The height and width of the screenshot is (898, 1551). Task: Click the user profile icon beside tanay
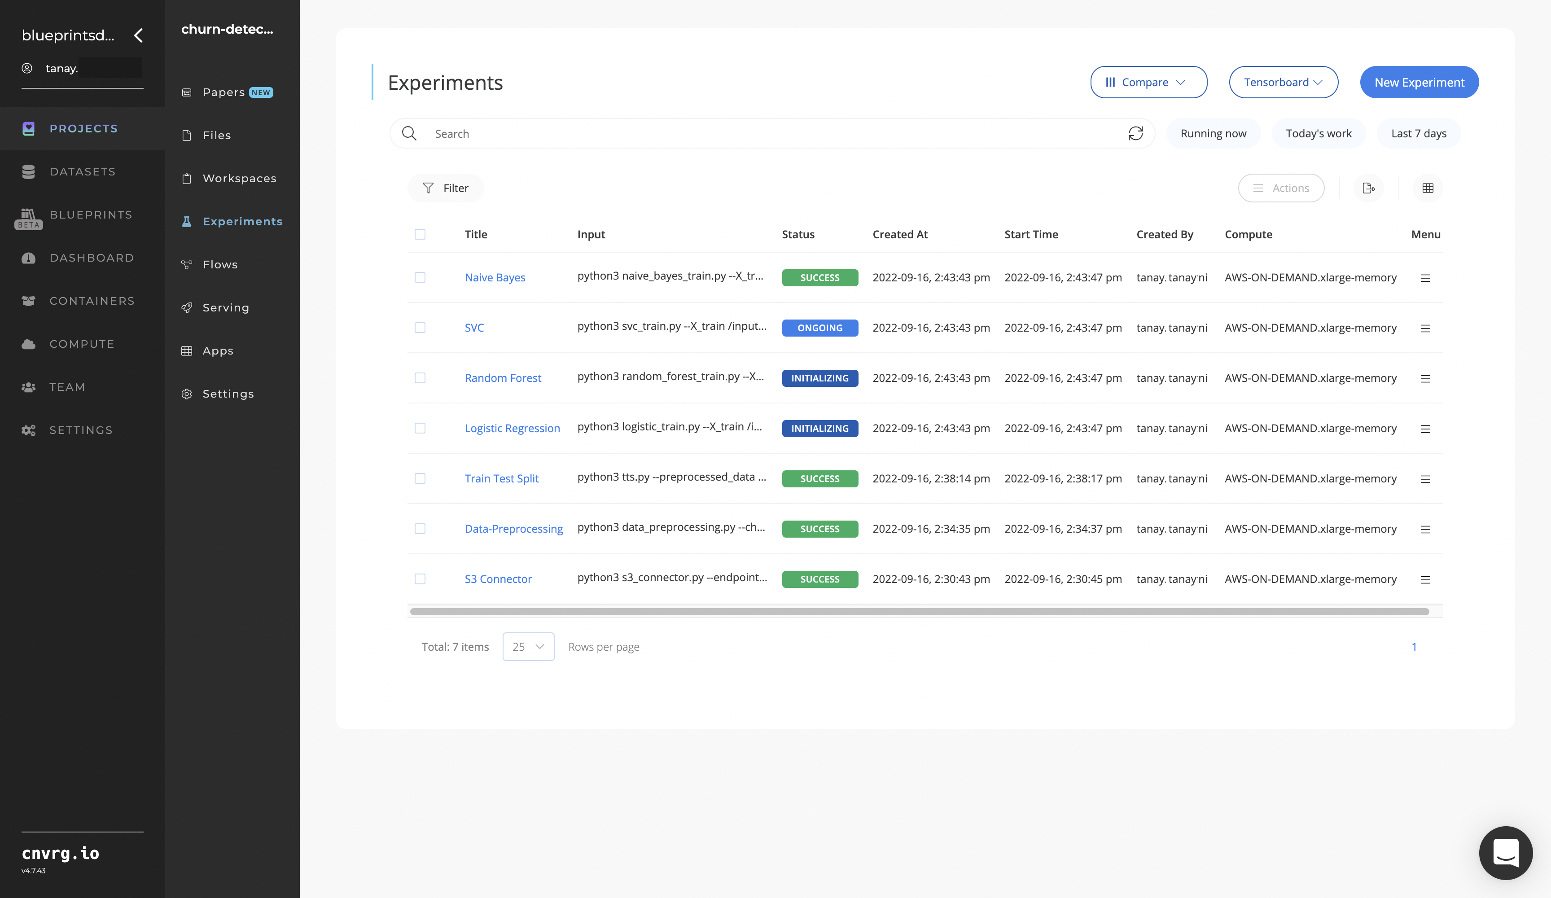tap(27, 68)
